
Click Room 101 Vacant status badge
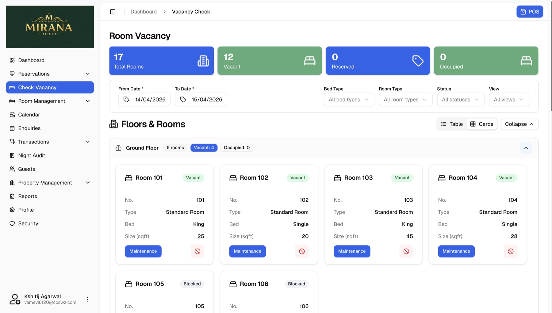pos(194,178)
